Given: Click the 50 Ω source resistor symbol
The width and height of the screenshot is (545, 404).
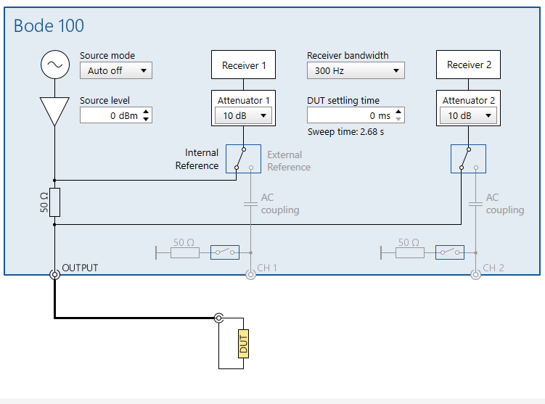Looking at the screenshot, I should click(54, 202).
